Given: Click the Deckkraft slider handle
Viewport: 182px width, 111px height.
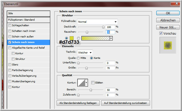Looking at the screenshot, I should coord(103,27).
